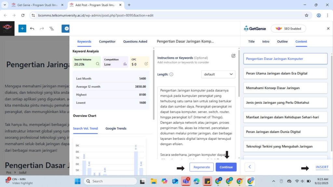Click the site logo in editor corner

click(x=7, y=29)
